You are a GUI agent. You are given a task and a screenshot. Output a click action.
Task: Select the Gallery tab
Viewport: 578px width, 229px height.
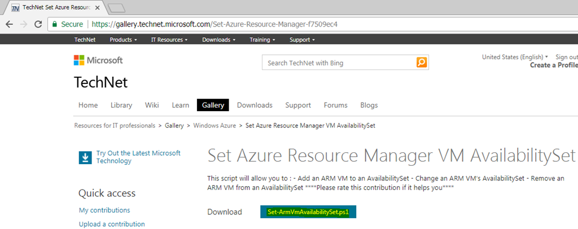tap(213, 105)
